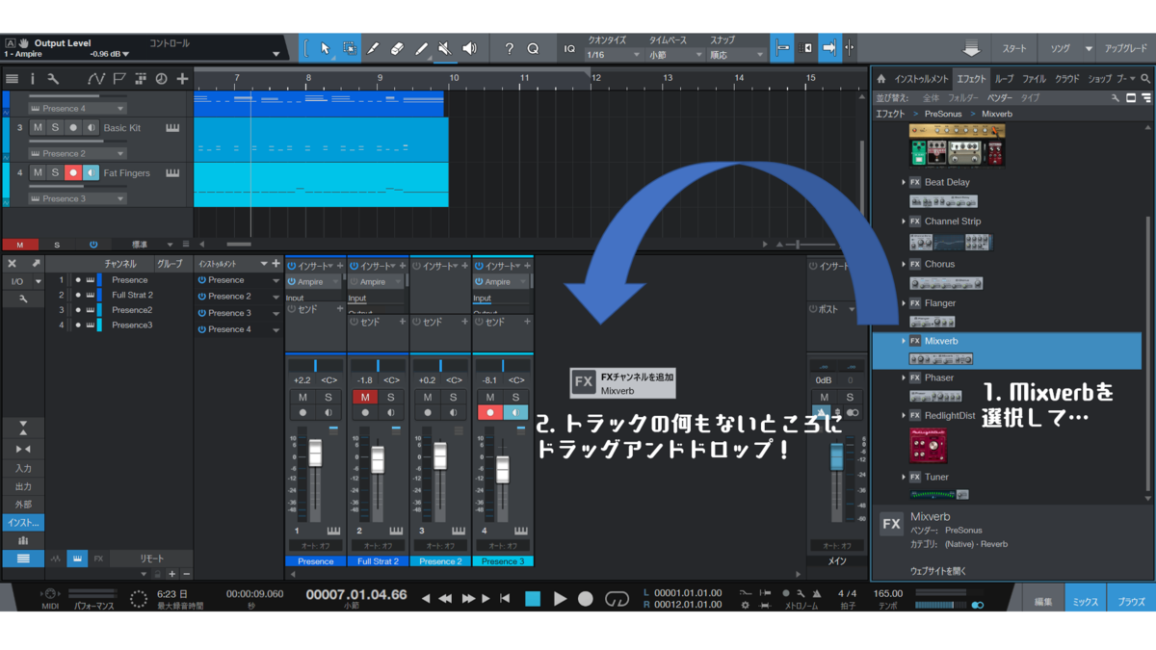This screenshot has width=1156, height=650.
Task: Select the Arrow tool
Action: coord(325,48)
